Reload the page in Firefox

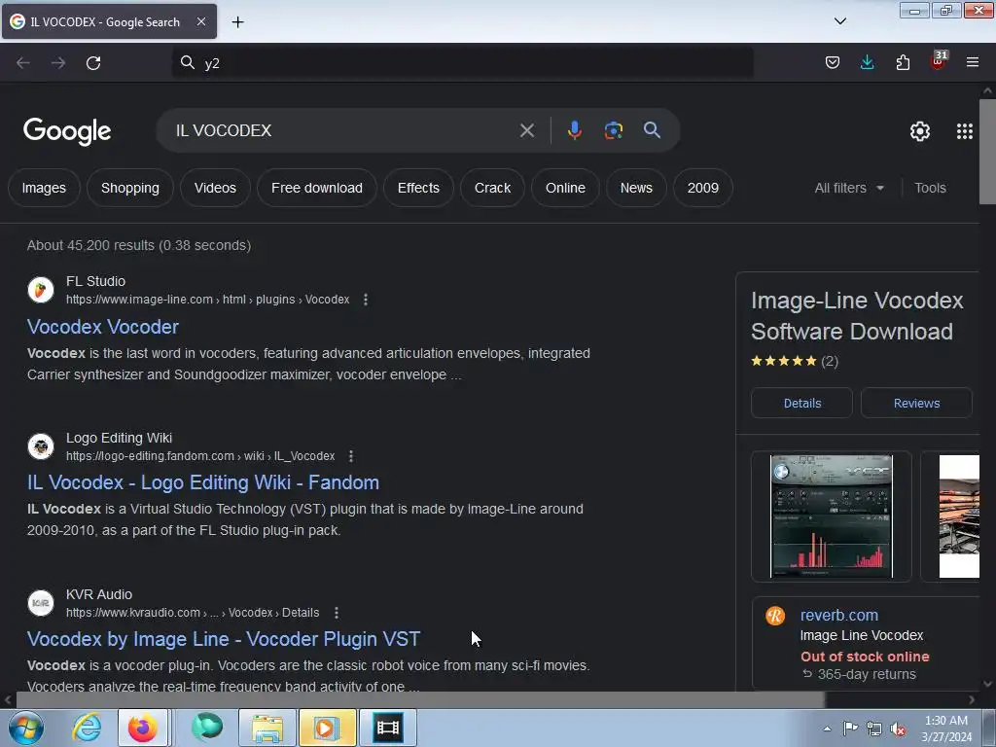click(x=93, y=63)
